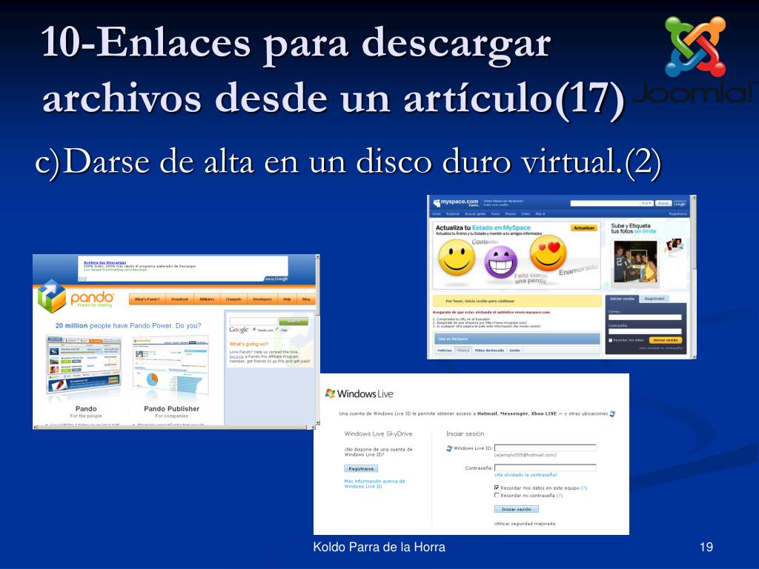This screenshot has height=569, width=759.
Task: Tick 'Recordar mis datos' checkbox in MySpace login
Action: tap(611, 340)
